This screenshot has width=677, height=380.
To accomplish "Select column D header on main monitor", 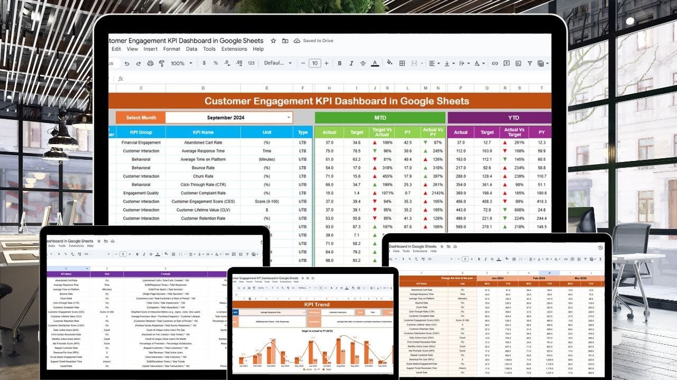I will click(203, 88).
